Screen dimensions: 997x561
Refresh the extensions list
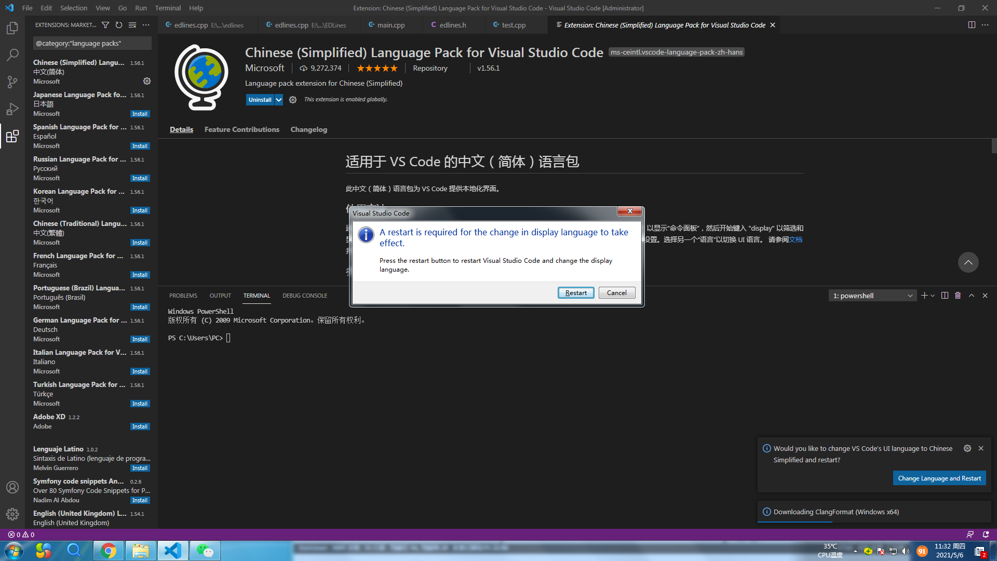(119, 25)
